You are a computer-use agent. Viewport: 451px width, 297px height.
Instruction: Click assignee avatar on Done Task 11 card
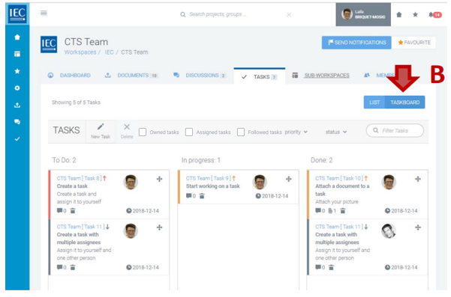(389, 230)
